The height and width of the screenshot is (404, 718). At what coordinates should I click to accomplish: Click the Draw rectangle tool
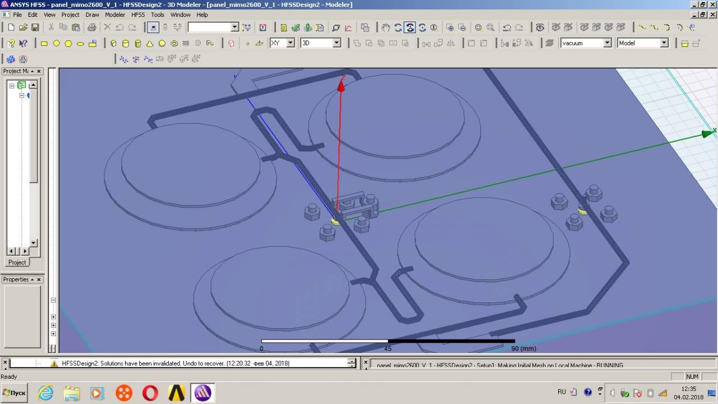click(x=44, y=43)
